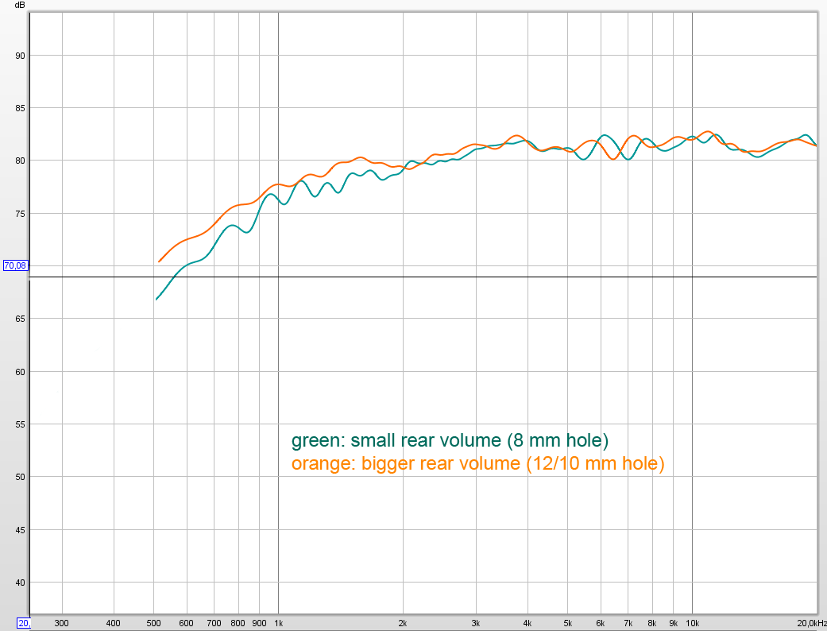Click the 20 Hz start frequency box
Viewport: 827px width, 631px height.
(25, 624)
